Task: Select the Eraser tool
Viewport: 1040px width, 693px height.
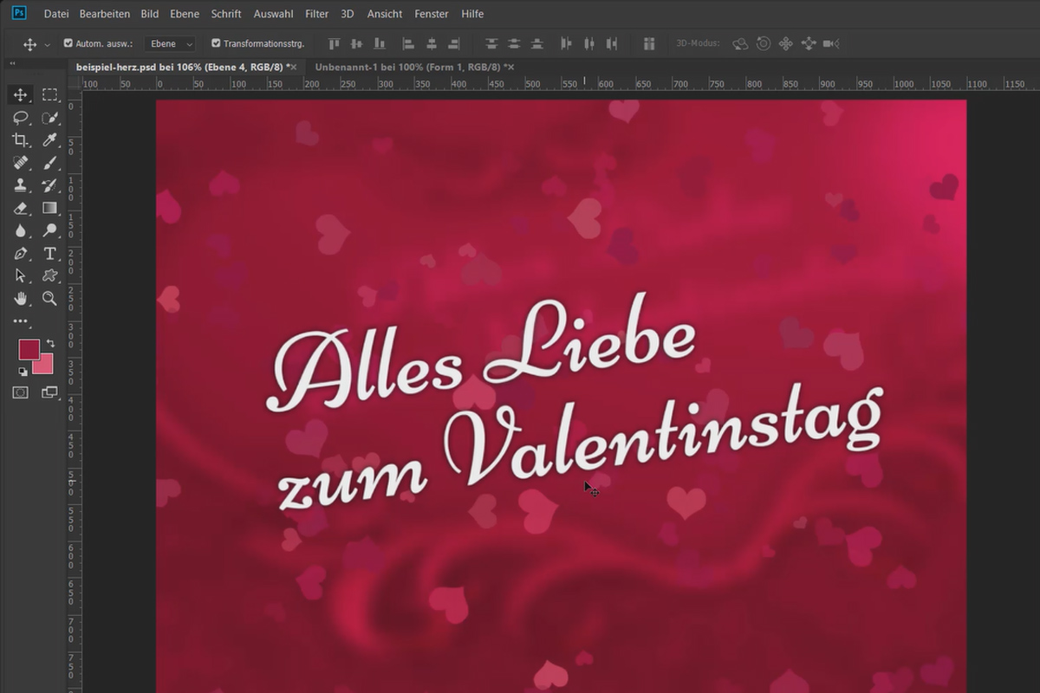Action: [x=20, y=208]
